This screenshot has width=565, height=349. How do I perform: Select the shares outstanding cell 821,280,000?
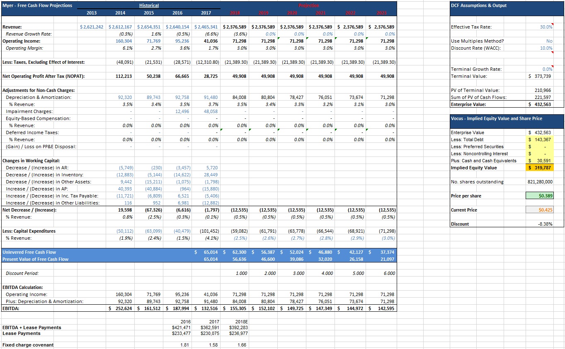(x=541, y=182)
